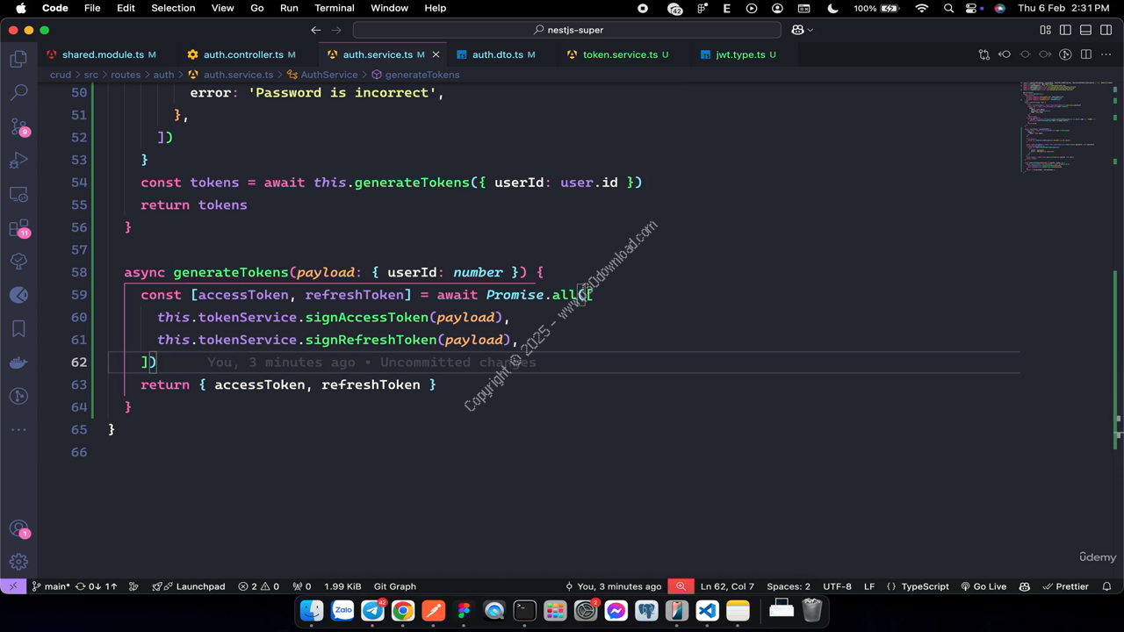Toggle the secondary side bar visibility
Image resolution: width=1124 pixels, height=632 pixels.
click(1106, 30)
